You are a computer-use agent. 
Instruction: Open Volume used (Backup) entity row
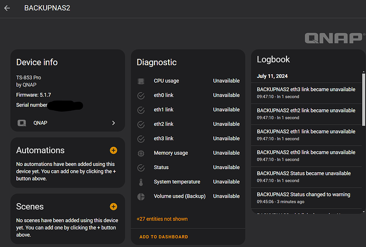(188, 197)
